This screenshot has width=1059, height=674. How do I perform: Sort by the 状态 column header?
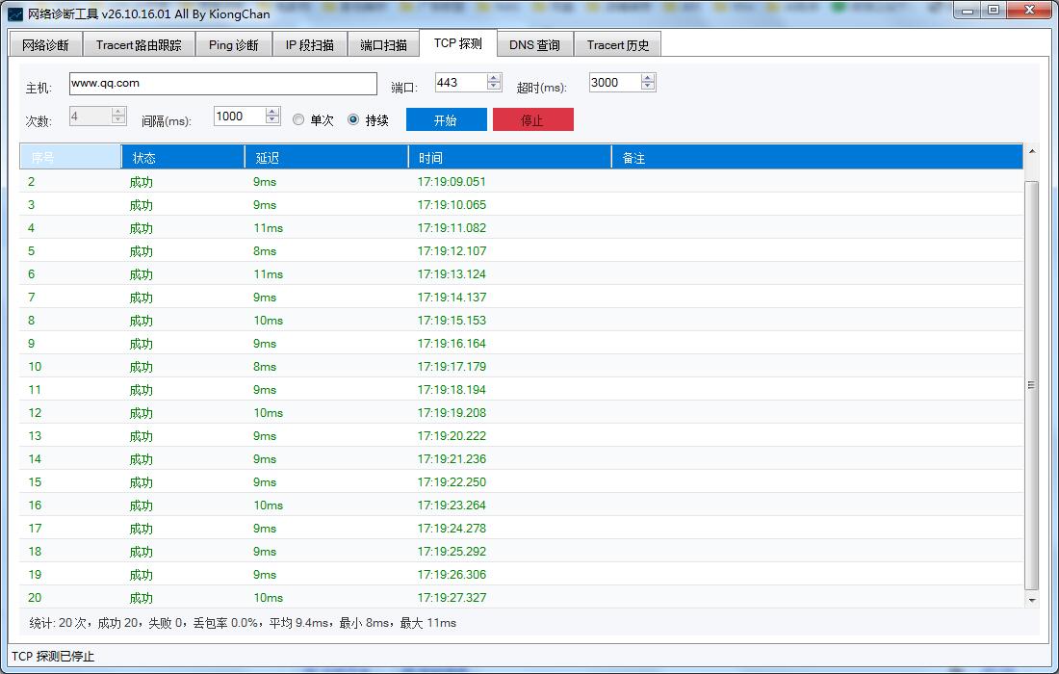click(183, 157)
